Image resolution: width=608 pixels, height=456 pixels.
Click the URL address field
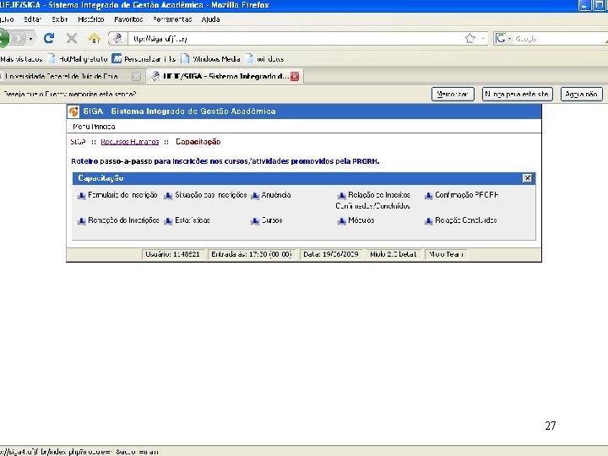click(x=296, y=39)
